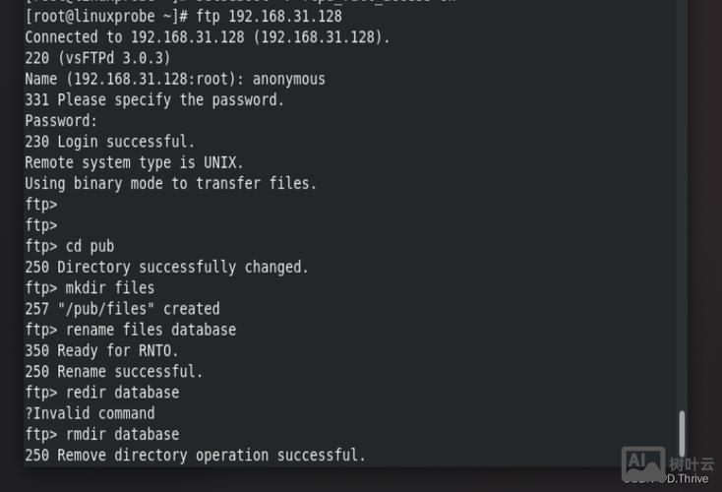This screenshot has width=722, height=492.
Task: Click the '220 (vsFTPd 3.0.3)' banner line
Action: click(97, 58)
